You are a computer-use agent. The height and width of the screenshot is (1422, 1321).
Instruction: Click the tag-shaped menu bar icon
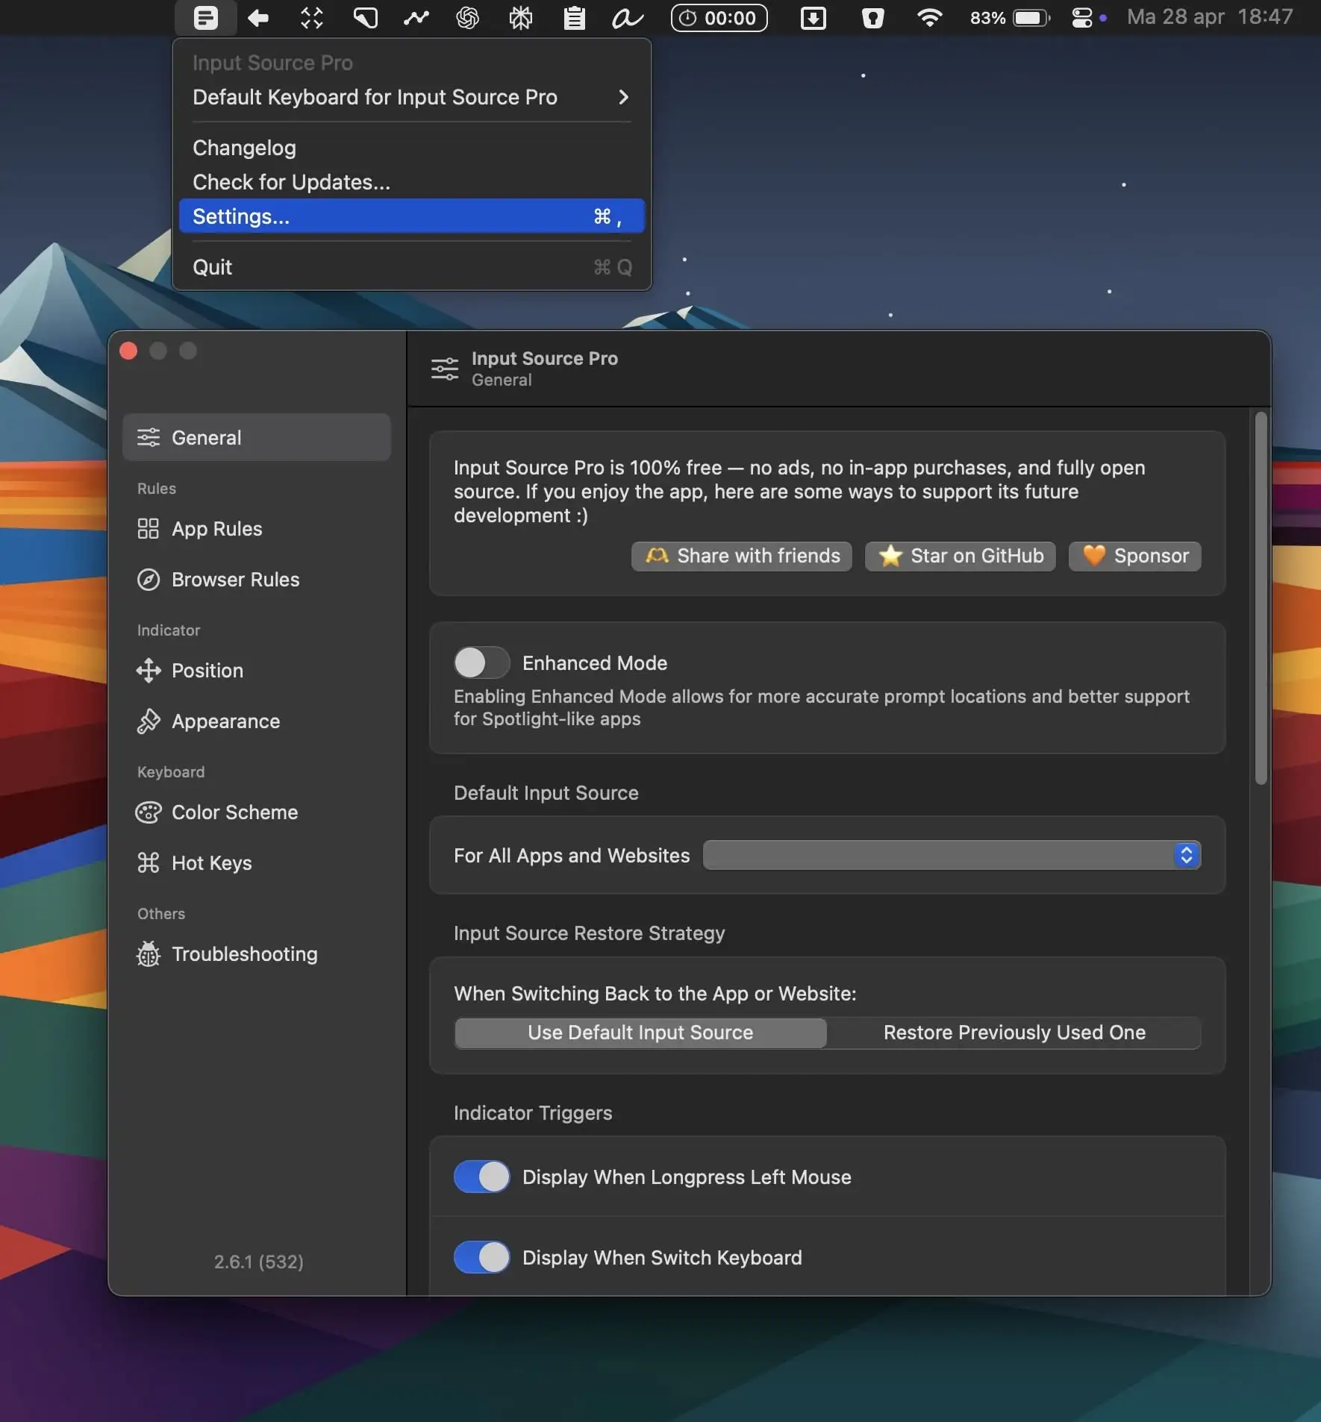coord(365,18)
